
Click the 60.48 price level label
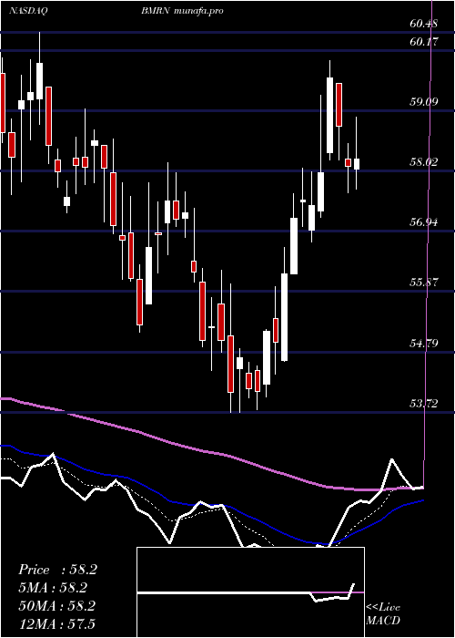coord(424,24)
